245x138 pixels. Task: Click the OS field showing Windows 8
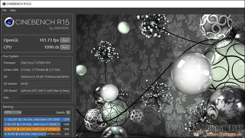[45, 77]
